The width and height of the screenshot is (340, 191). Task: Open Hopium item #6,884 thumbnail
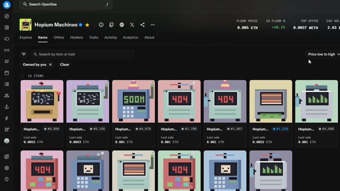42,101
